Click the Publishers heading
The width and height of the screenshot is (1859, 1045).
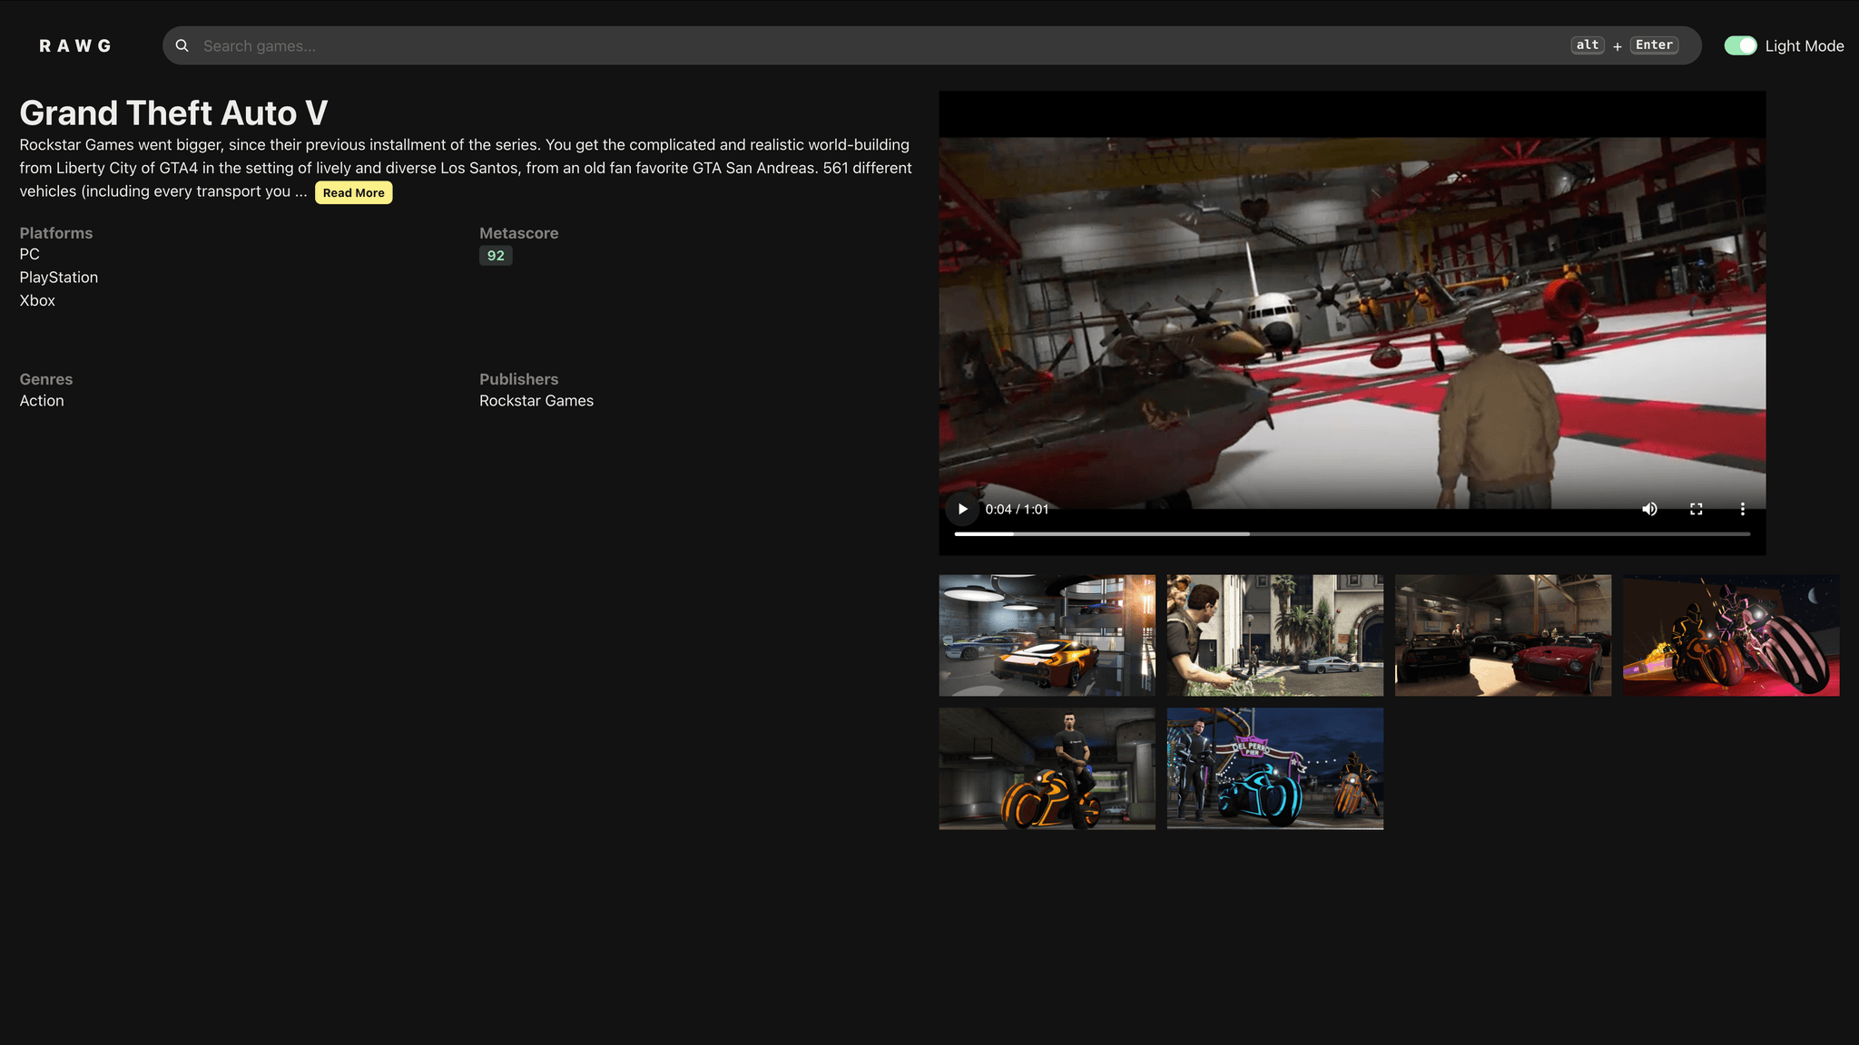(519, 379)
